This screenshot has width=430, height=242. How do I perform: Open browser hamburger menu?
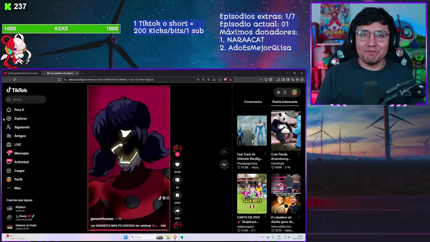302,80
